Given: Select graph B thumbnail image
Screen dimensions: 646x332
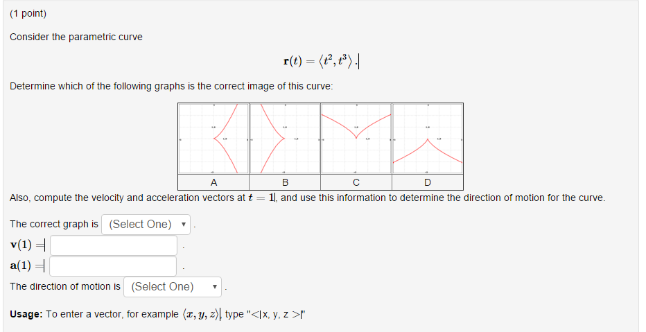Looking at the screenshot, I should point(284,139).
